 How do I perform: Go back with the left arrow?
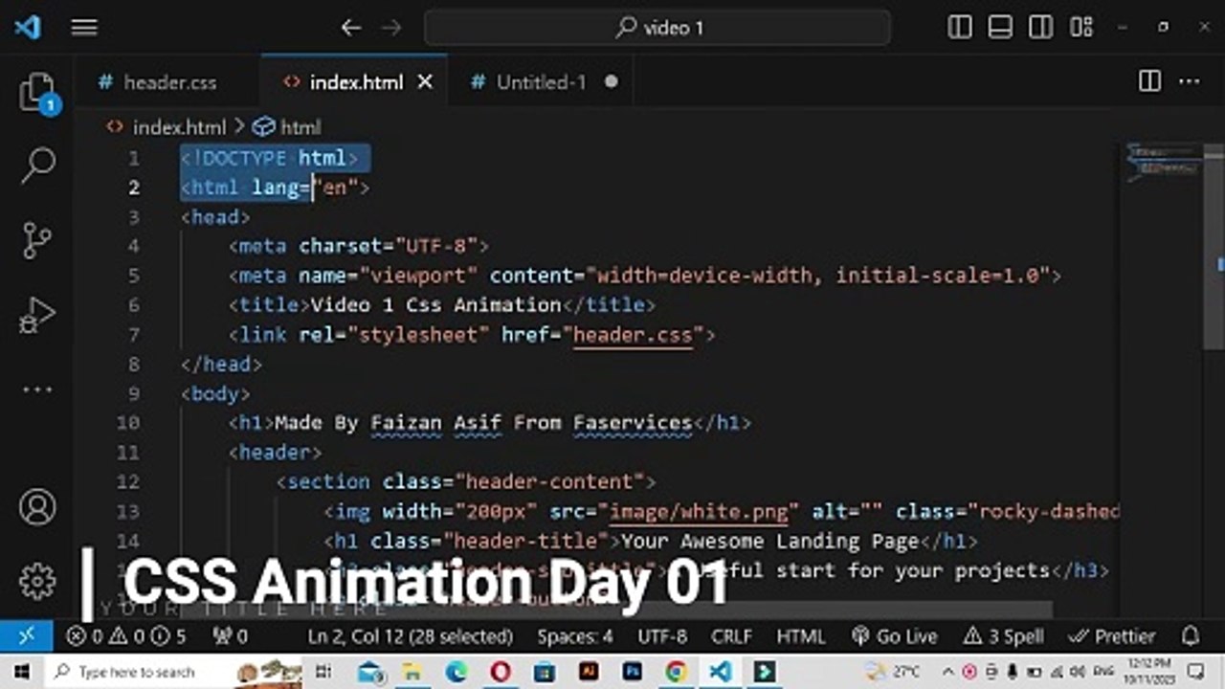point(351,28)
